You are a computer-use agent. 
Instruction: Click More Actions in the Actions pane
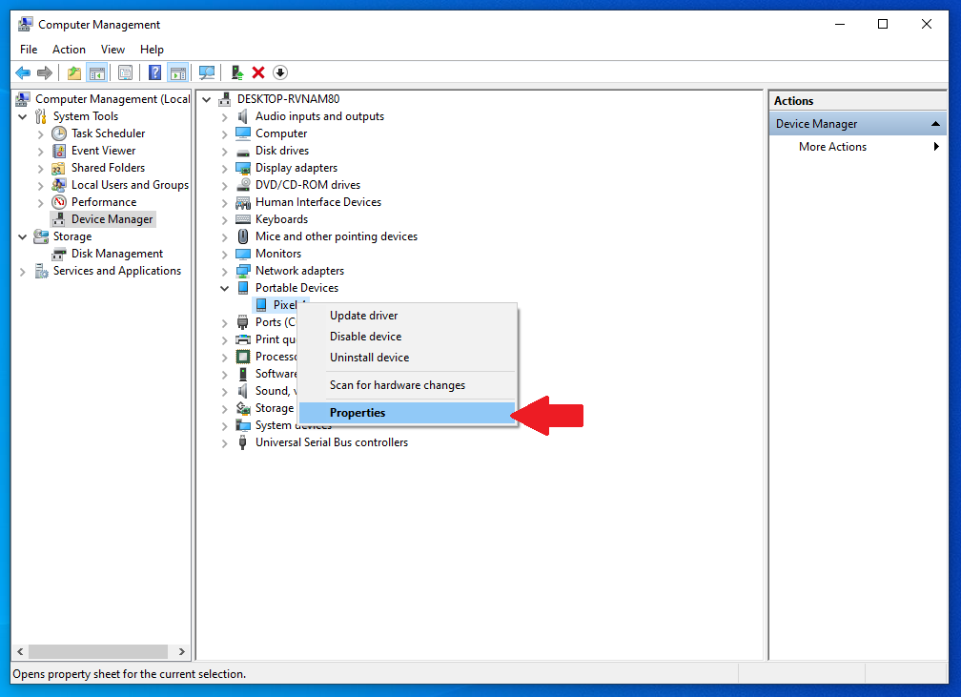[x=832, y=147]
